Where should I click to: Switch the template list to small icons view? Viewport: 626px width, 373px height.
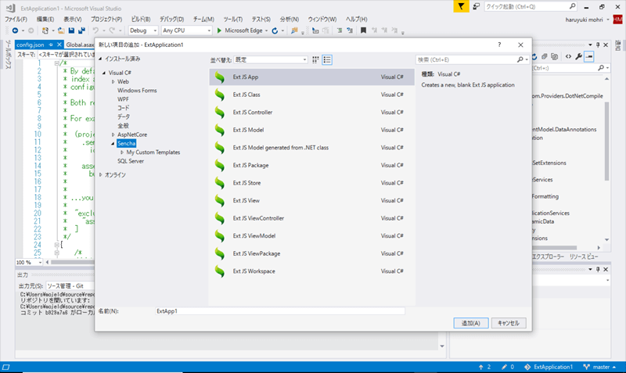point(315,60)
